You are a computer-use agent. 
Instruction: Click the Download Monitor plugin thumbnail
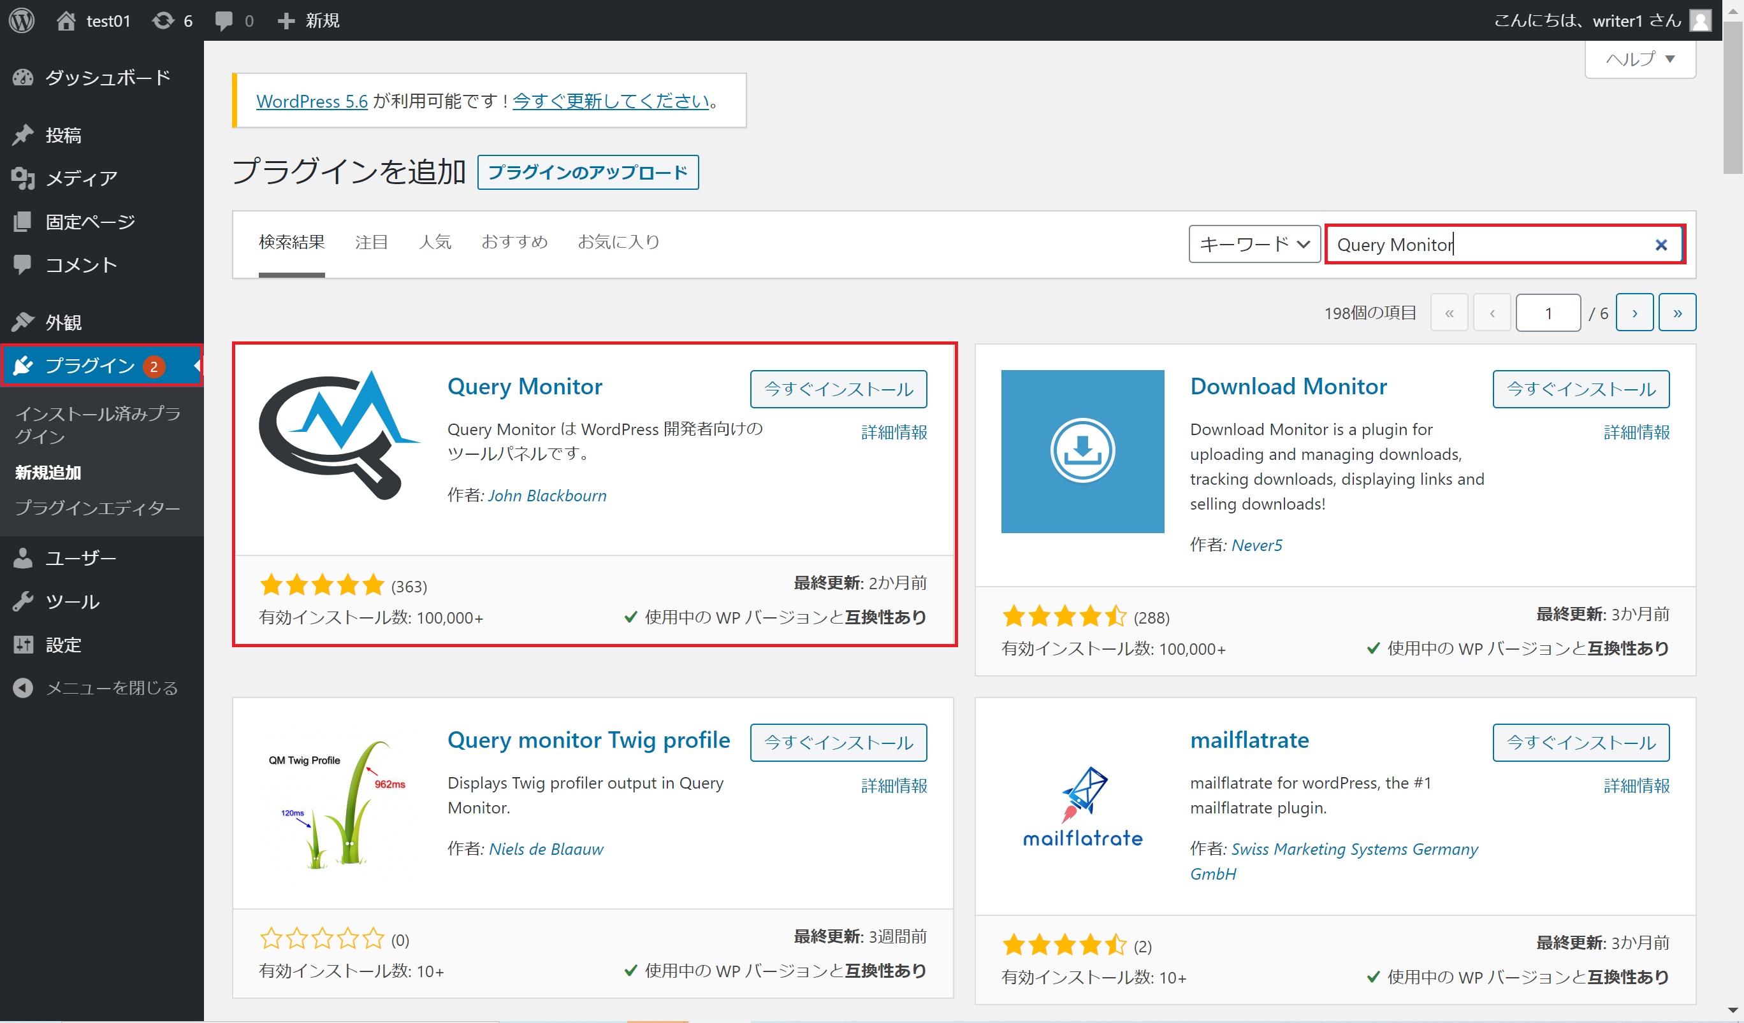coord(1082,451)
